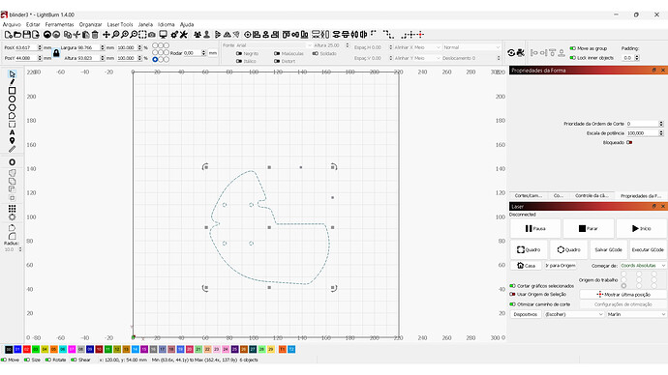Toggle Otimizar caminho de corte

512,304
